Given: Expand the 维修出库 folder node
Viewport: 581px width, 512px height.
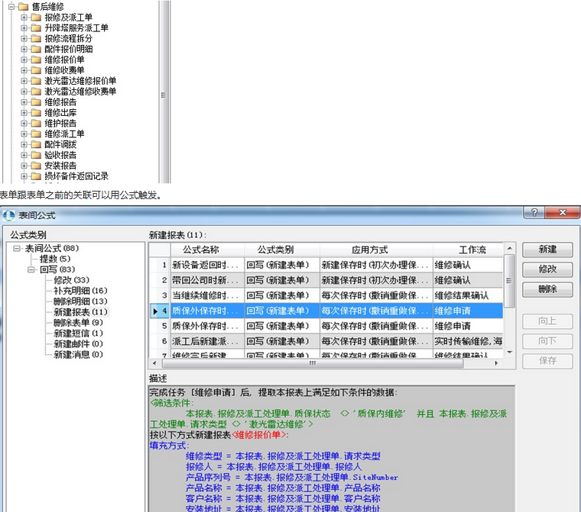Looking at the screenshot, I should point(24,112).
